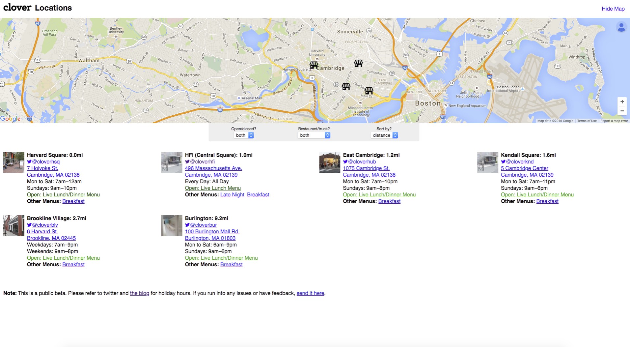Open 7 Holyoke St. address link
The image size is (630, 347).
click(x=42, y=168)
